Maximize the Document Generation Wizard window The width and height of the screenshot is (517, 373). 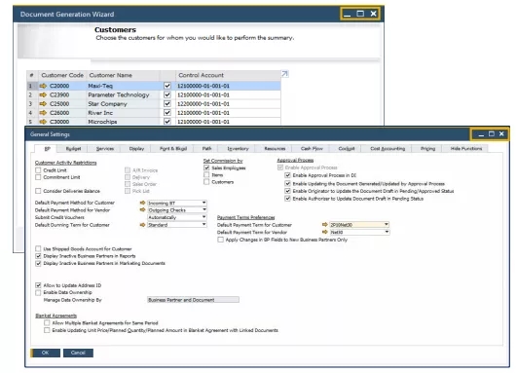coord(360,14)
